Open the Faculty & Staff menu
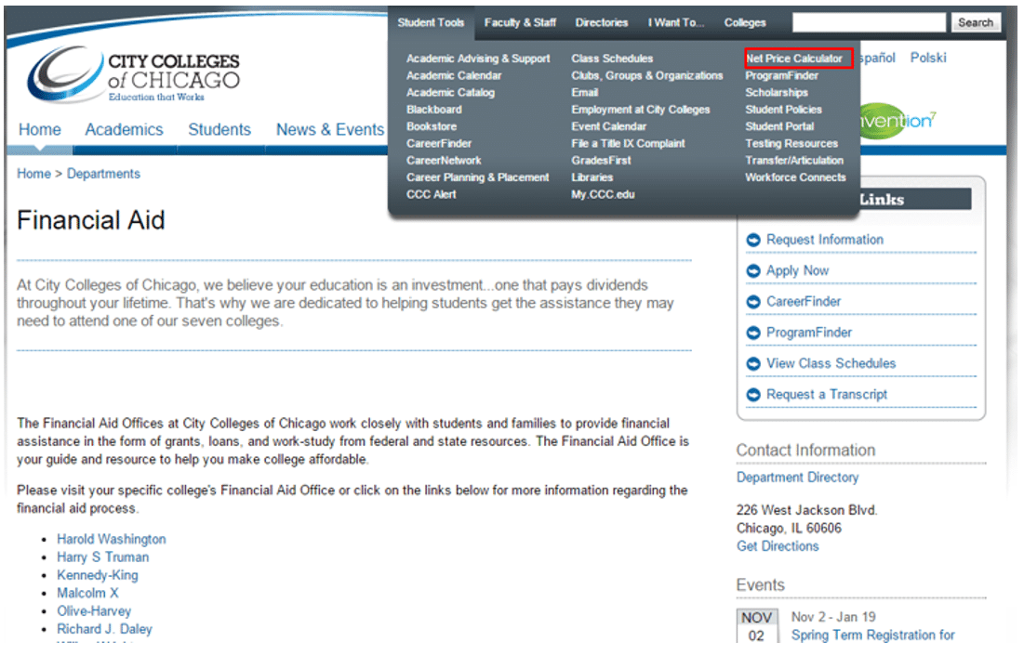Viewport: 1024px width, 655px height. [521, 23]
